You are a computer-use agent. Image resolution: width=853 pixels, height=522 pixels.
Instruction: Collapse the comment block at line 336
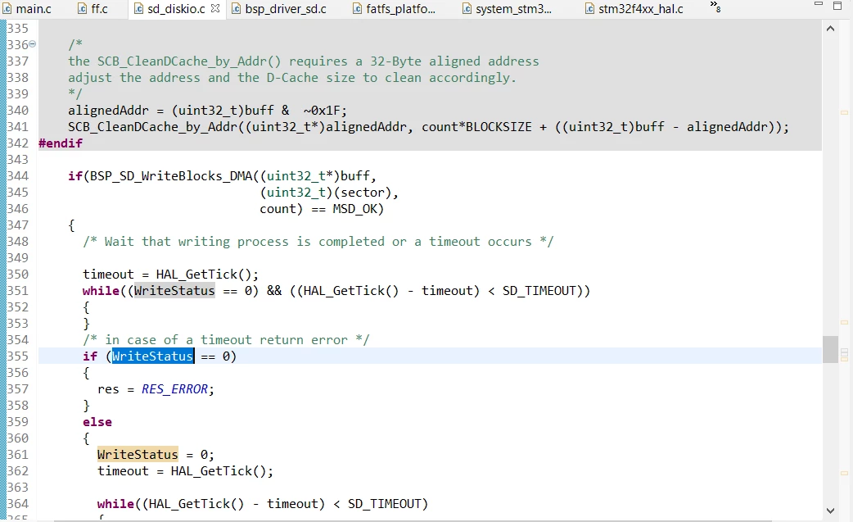coord(32,44)
